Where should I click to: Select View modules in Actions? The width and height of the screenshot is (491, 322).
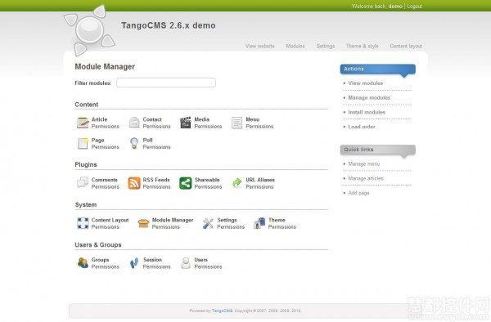366,83
